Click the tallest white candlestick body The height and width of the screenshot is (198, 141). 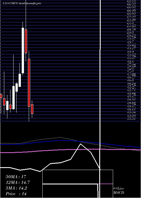(x=23, y=51)
